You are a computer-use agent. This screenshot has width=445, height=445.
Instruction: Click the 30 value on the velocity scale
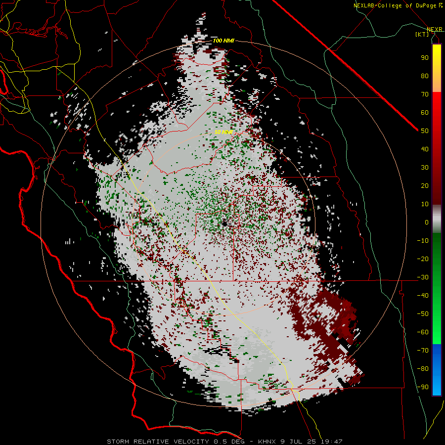coord(425,168)
